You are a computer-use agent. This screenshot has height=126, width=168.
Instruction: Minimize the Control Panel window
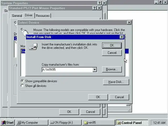156,2
